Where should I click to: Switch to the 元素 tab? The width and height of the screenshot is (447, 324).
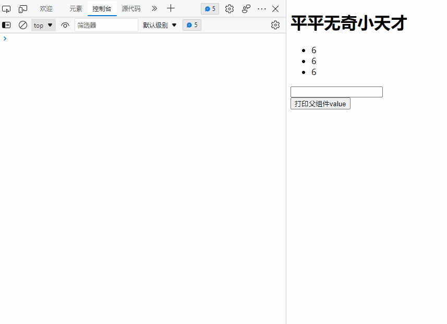(x=75, y=8)
